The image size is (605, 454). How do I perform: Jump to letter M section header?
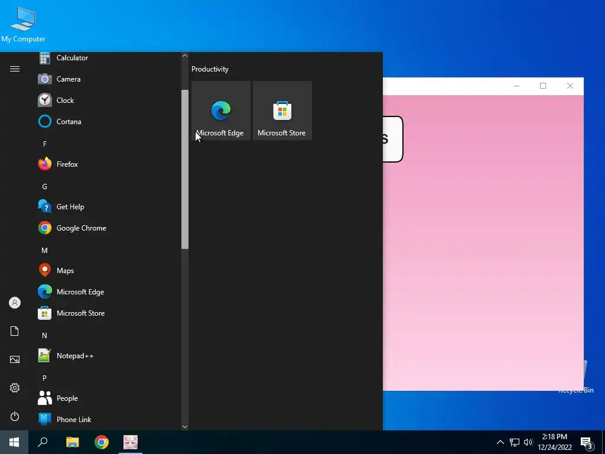(45, 251)
